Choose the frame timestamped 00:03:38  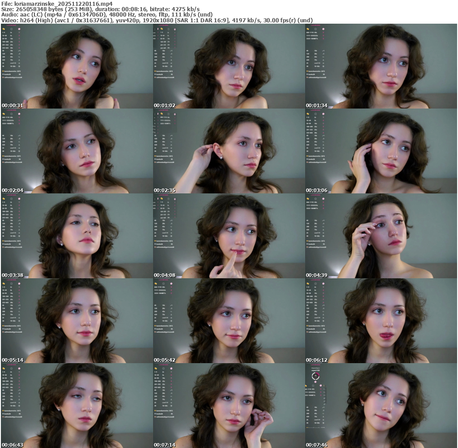(77, 236)
